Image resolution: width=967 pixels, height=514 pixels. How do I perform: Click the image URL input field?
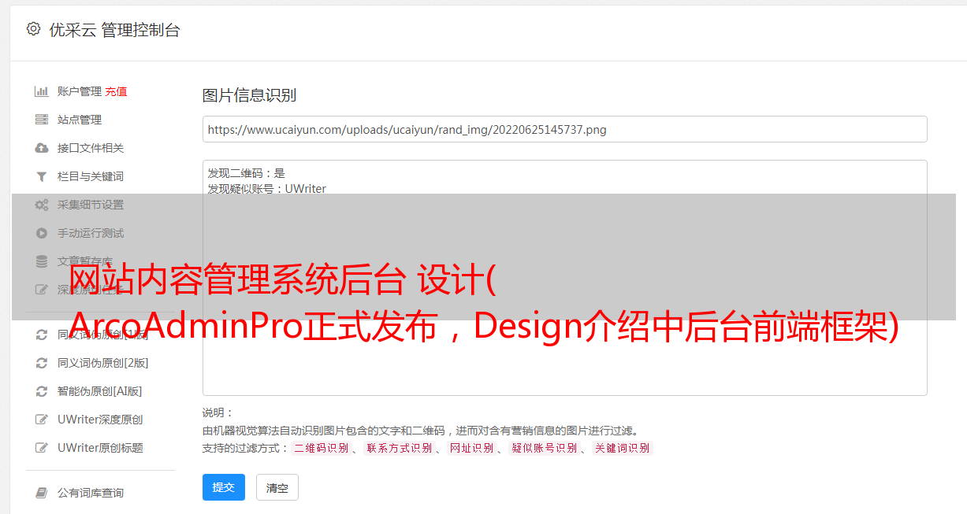564,129
